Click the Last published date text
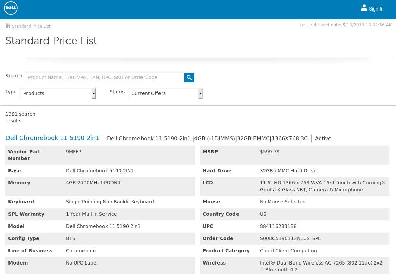Screen dimensions: 396x274 346,25
